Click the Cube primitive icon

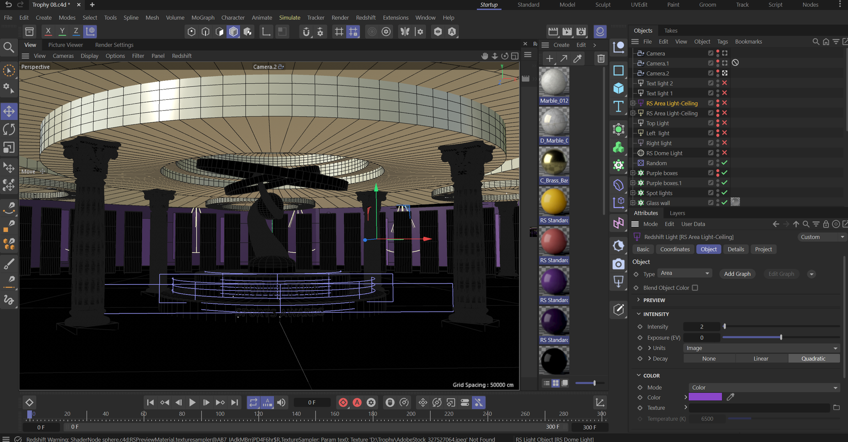(618, 88)
